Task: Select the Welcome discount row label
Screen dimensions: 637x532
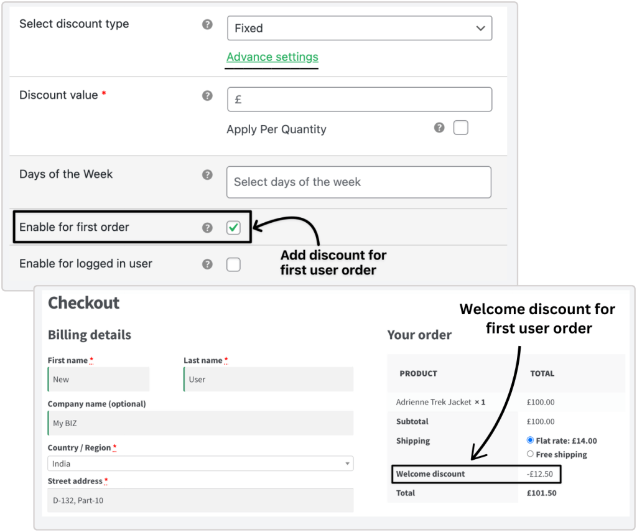Action: (x=430, y=474)
